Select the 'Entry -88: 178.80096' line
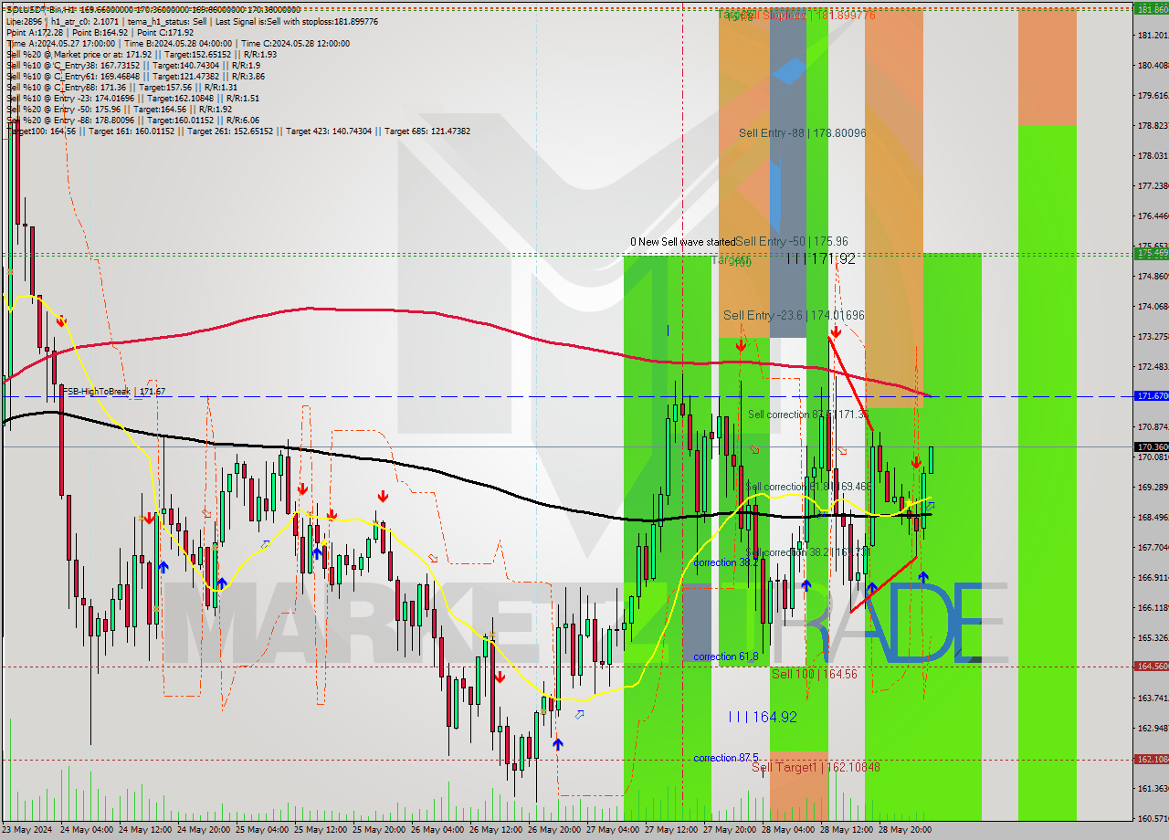The width and height of the screenshot is (1169, 840). tap(132, 120)
